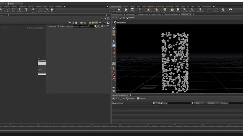Click the parameter pane help icon
This screenshot has height=136, width=243.
tap(108, 26)
